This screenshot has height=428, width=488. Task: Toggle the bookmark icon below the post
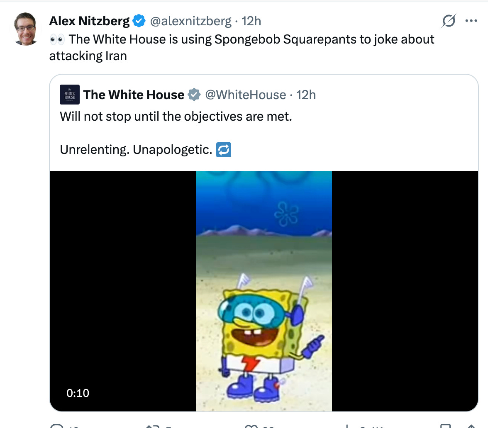coord(445,426)
